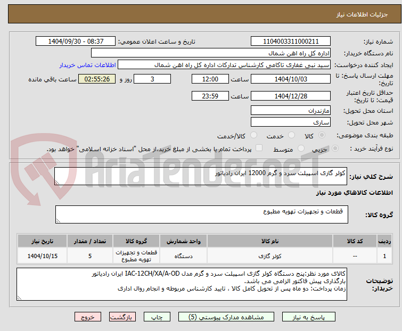Click the request creator name field
This screenshot has width=402, height=331.
pyautogui.click(x=224, y=65)
